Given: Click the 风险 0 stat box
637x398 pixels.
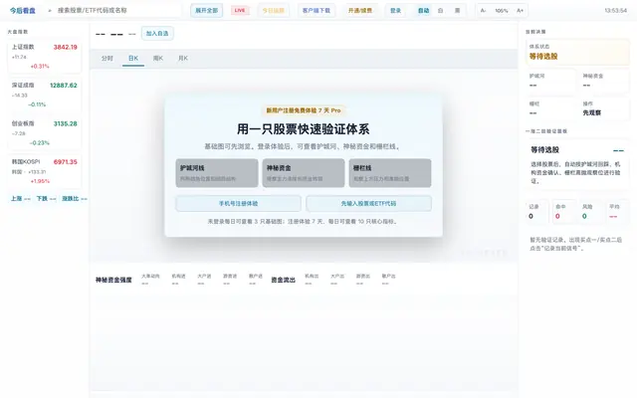Looking at the screenshot, I should (x=590, y=212).
